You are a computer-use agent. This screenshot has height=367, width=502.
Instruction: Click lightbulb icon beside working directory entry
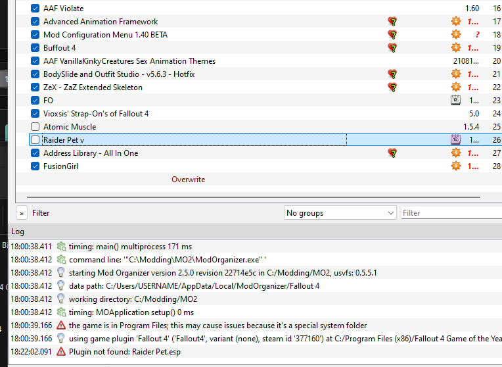tap(61, 299)
